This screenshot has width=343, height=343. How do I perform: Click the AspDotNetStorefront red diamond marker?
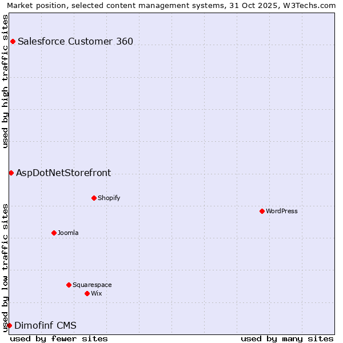click(11, 173)
